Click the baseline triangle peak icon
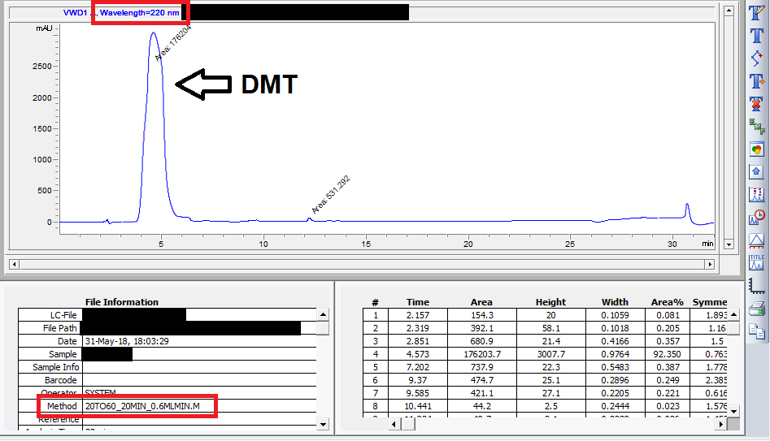 click(757, 240)
